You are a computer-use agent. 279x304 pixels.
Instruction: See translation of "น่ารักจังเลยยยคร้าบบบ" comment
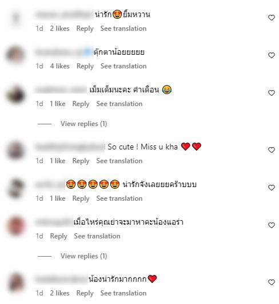[x=119, y=198]
